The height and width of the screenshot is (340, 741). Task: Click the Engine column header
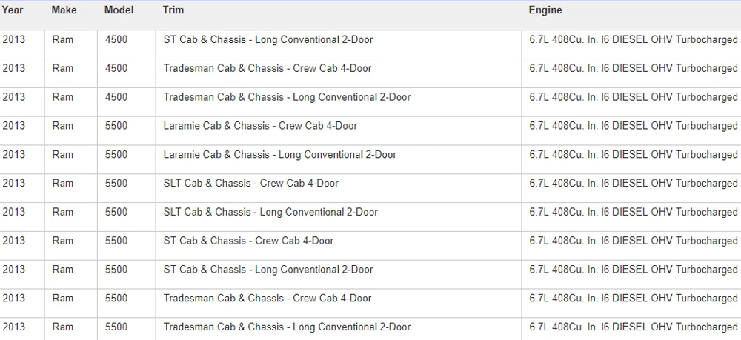point(545,10)
